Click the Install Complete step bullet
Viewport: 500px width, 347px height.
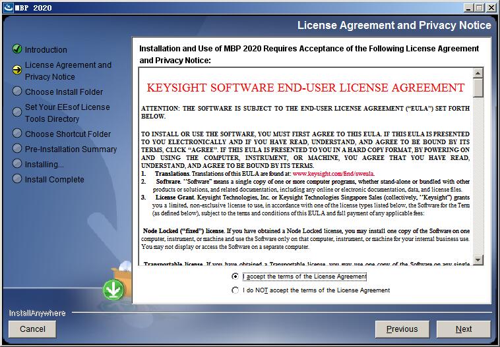[x=17, y=178]
